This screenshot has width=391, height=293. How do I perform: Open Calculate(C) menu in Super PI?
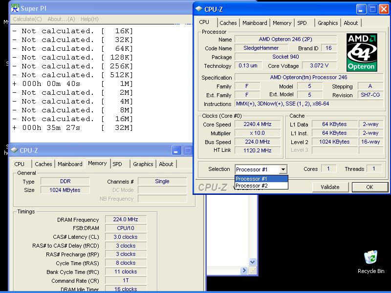tap(27, 19)
